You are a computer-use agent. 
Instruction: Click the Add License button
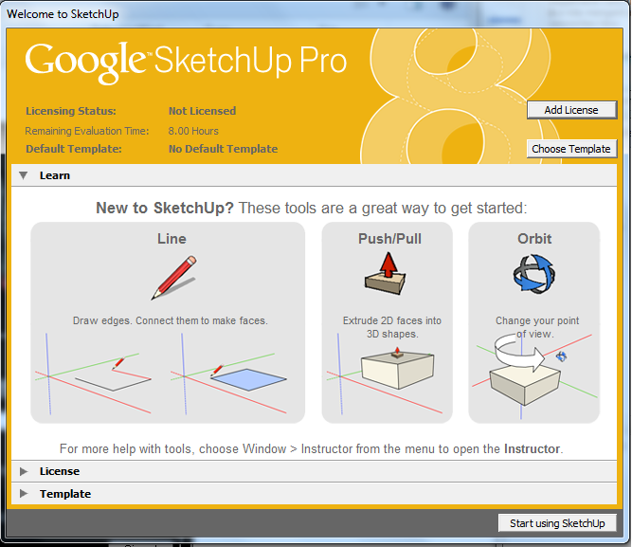pyautogui.click(x=571, y=110)
